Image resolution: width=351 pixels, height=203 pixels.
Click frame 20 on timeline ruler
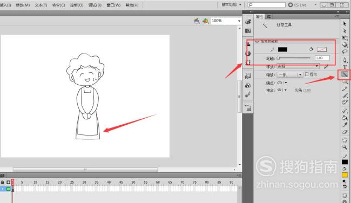60,182
